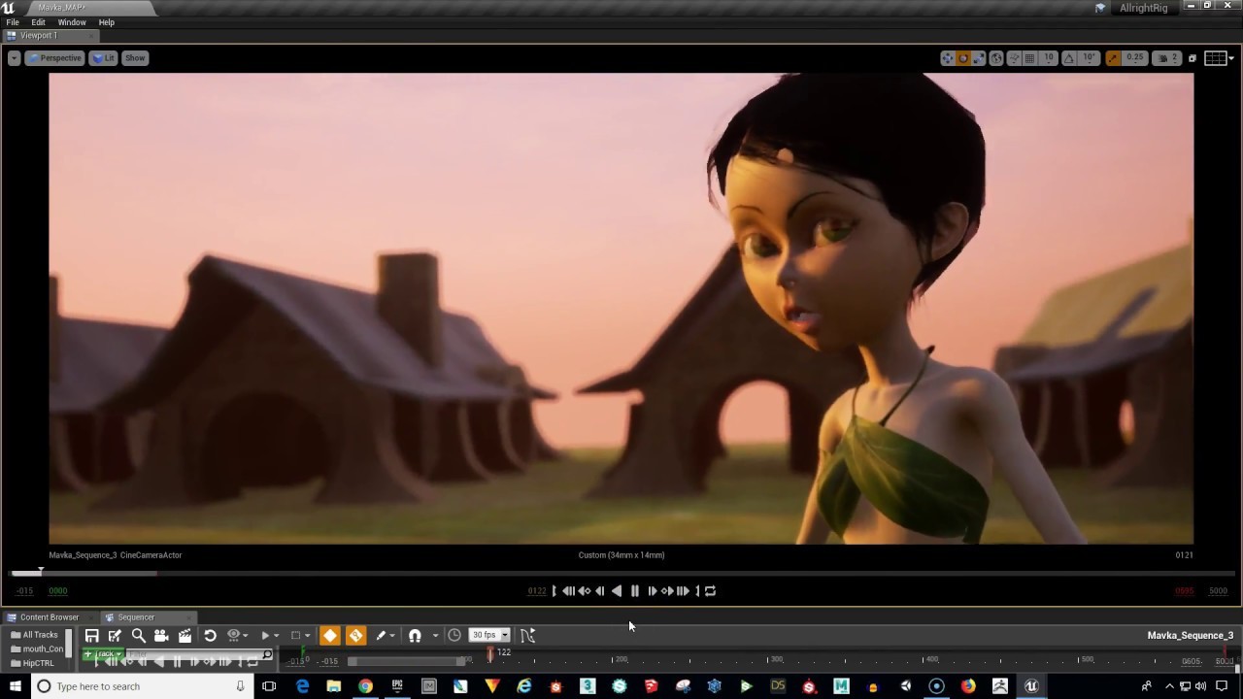This screenshot has height=699, width=1243.
Task: Click play reverse in viewport transport
Action: 617,591
